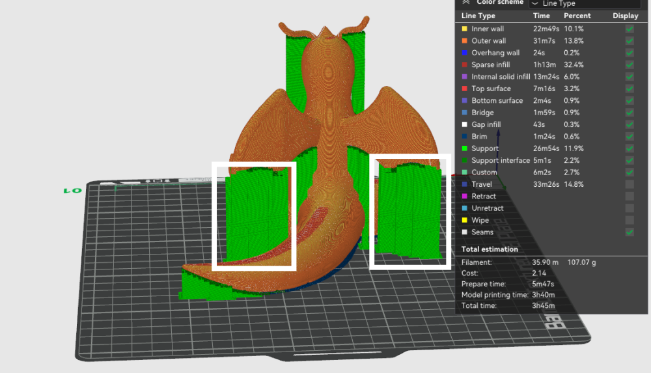The width and height of the screenshot is (651, 373).
Task: Click the Sparse infill color swatch
Action: 465,65
